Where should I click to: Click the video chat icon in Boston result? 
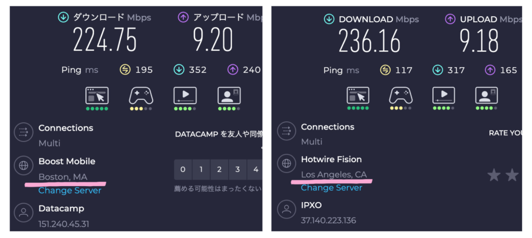[x=229, y=96]
